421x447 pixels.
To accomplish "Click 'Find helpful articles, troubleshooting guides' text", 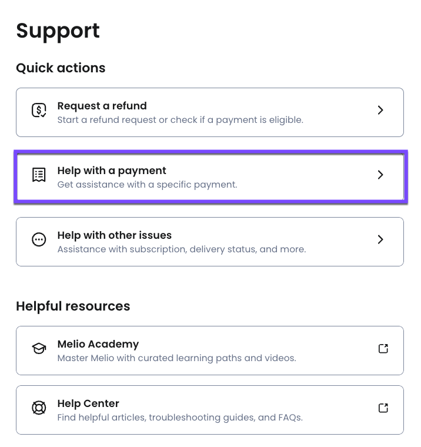I will pos(179,418).
